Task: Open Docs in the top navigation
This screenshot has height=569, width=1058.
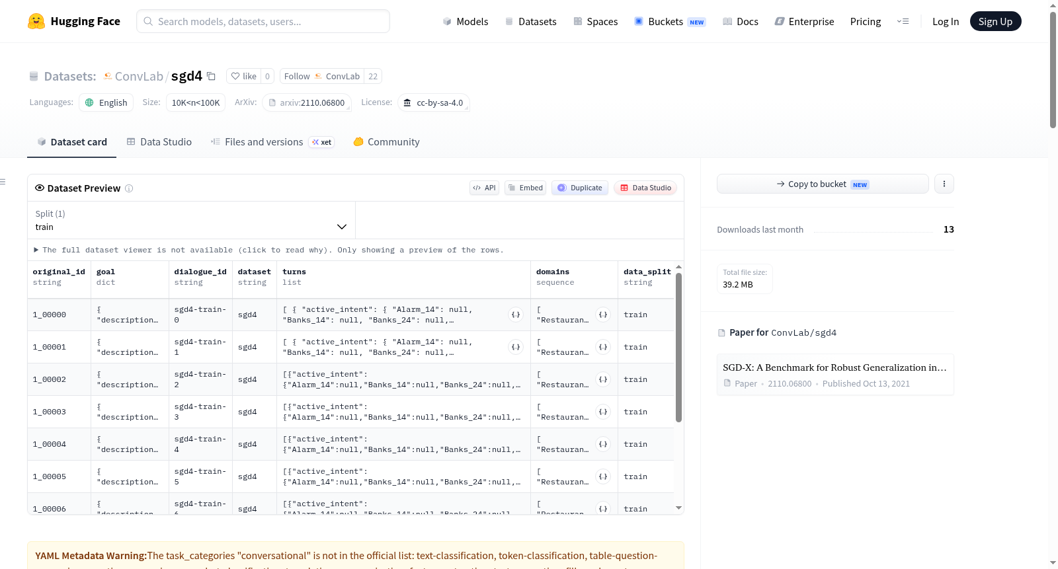Action: point(740,21)
